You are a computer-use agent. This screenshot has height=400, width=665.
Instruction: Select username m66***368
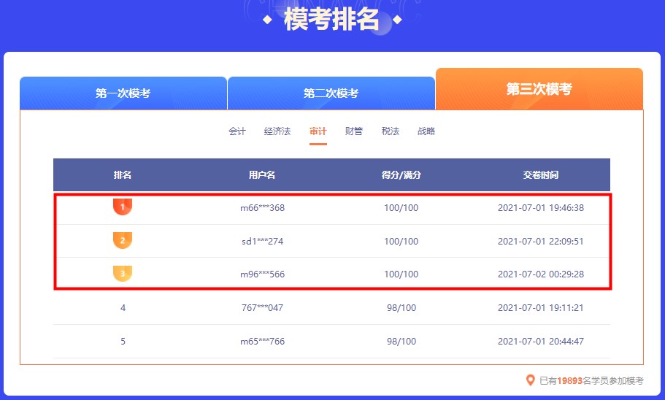[x=263, y=208]
